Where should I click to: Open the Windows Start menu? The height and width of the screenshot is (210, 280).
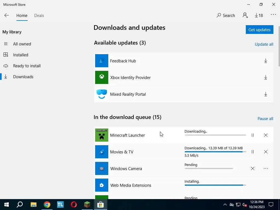pyautogui.click(x=7, y=205)
